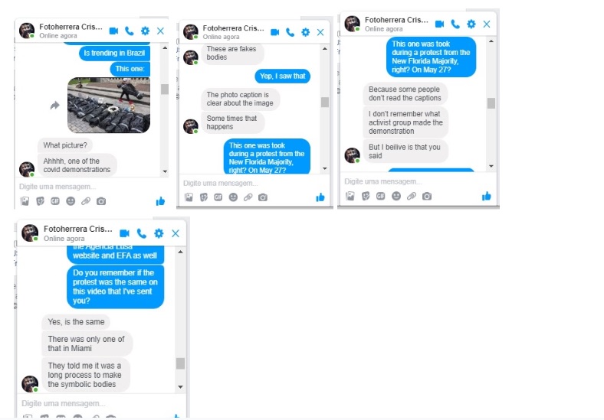The image size is (604, 420).
Task: Click scrollbar thumb in third chat window
Action: [491, 103]
